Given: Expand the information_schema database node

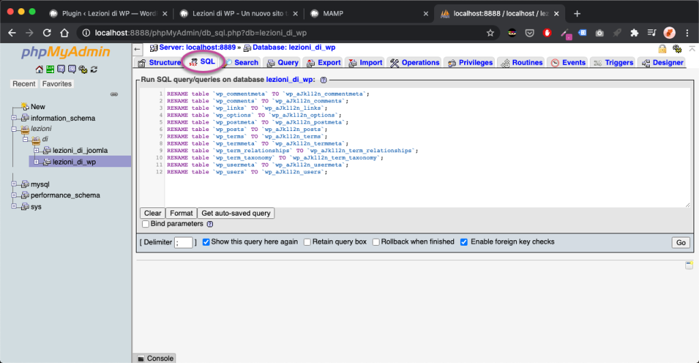Looking at the screenshot, I should [x=14, y=118].
